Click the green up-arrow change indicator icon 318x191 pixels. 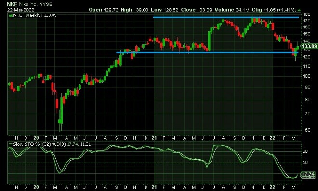(x=299, y=10)
